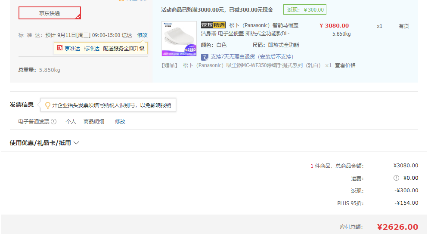This screenshot has width=428, height=234.
Task: Click the 发票信息 section heading
Action: click(22, 105)
